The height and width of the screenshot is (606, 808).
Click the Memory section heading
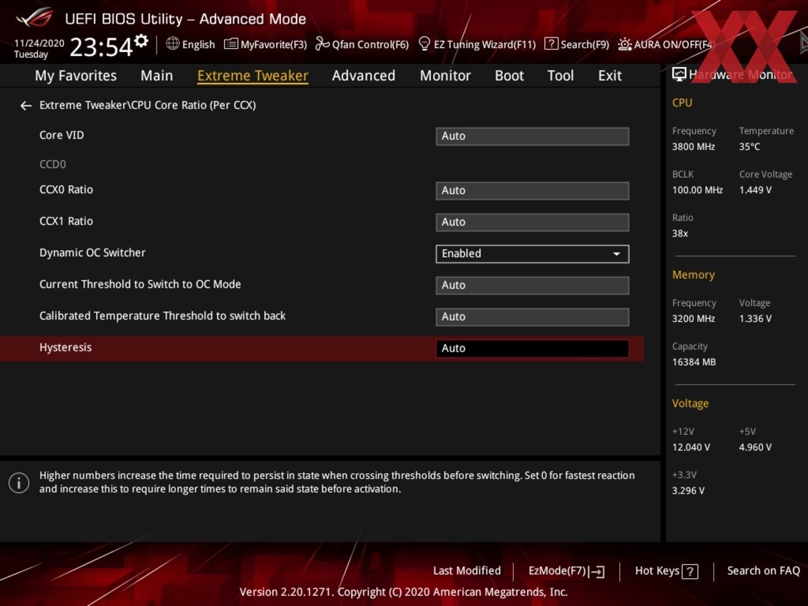tap(693, 274)
